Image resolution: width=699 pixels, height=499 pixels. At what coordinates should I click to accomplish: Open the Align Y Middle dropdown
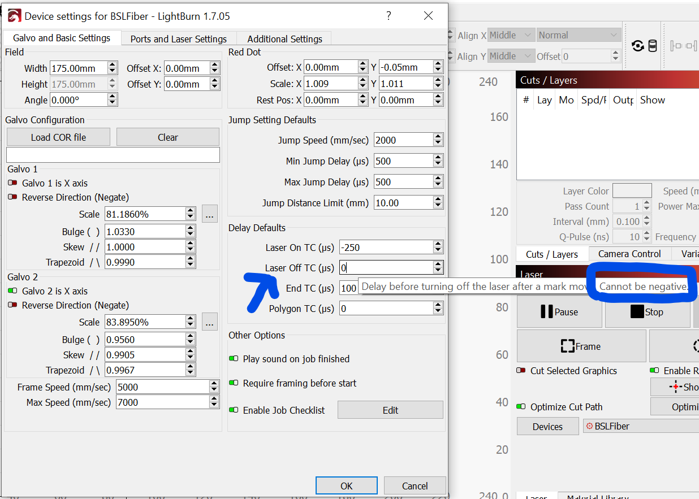point(511,57)
